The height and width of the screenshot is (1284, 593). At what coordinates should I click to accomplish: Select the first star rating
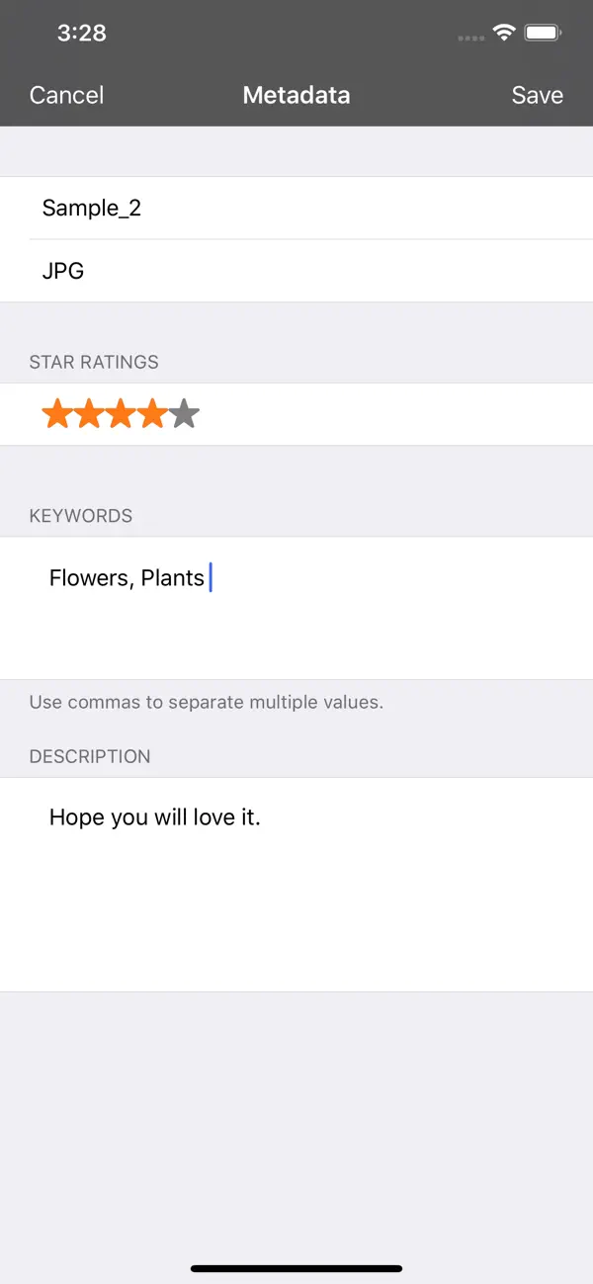(56, 413)
